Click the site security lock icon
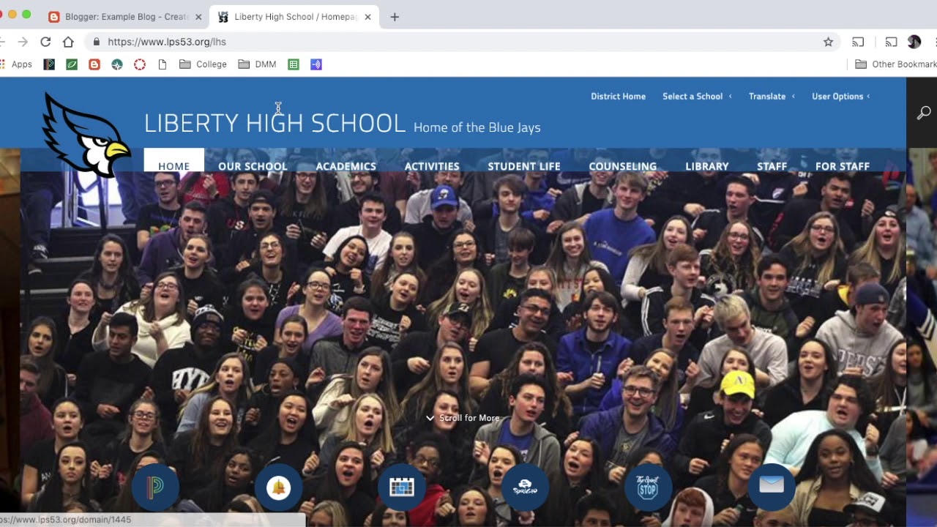 (x=96, y=42)
